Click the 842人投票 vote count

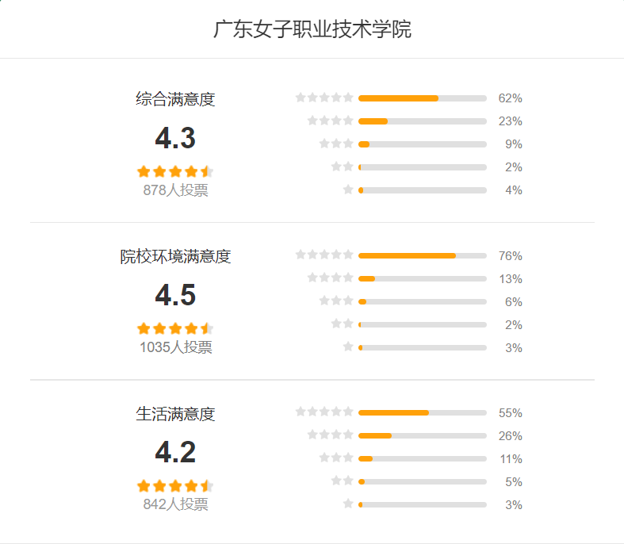[175, 504]
